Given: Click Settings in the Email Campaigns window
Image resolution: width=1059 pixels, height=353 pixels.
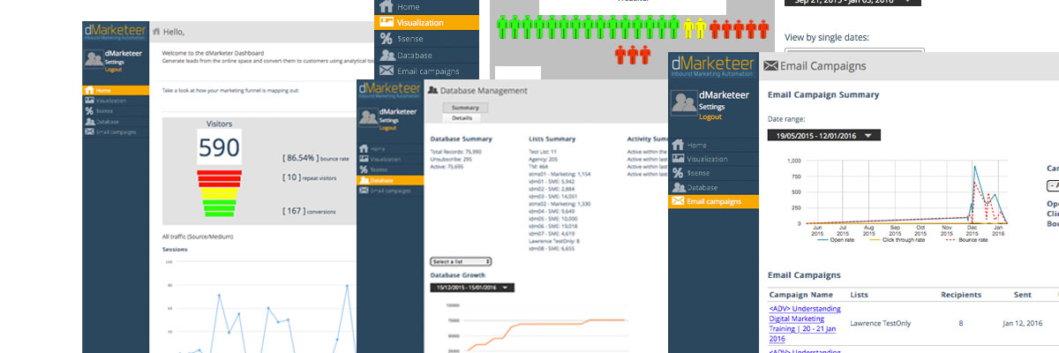Looking at the screenshot, I should tap(711, 106).
